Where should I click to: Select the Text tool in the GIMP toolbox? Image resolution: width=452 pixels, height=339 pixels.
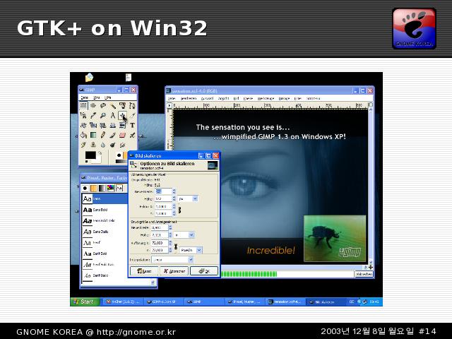[x=132, y=126]
